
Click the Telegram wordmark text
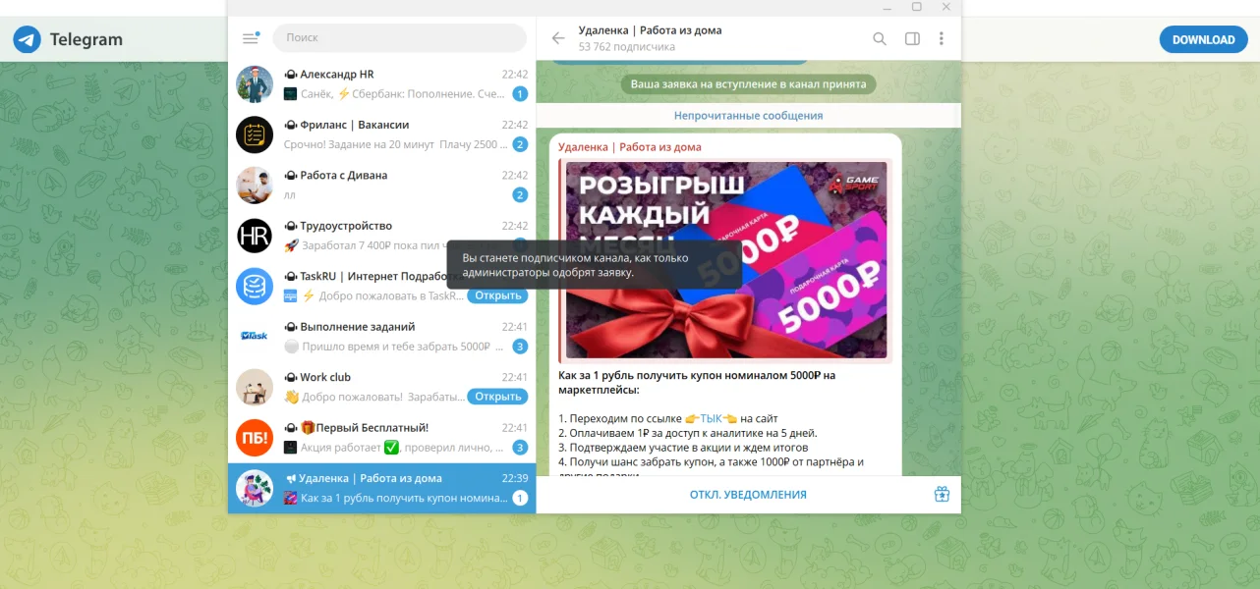tap(86, 39)
